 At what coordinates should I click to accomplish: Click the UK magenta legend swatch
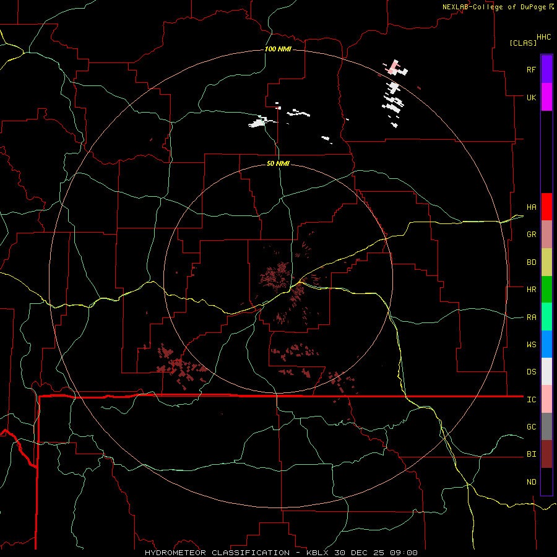546,97
